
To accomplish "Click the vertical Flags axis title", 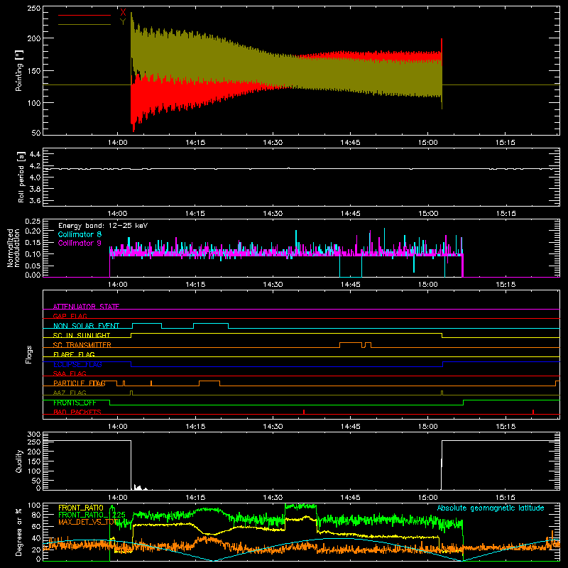I will coord(29,354).
